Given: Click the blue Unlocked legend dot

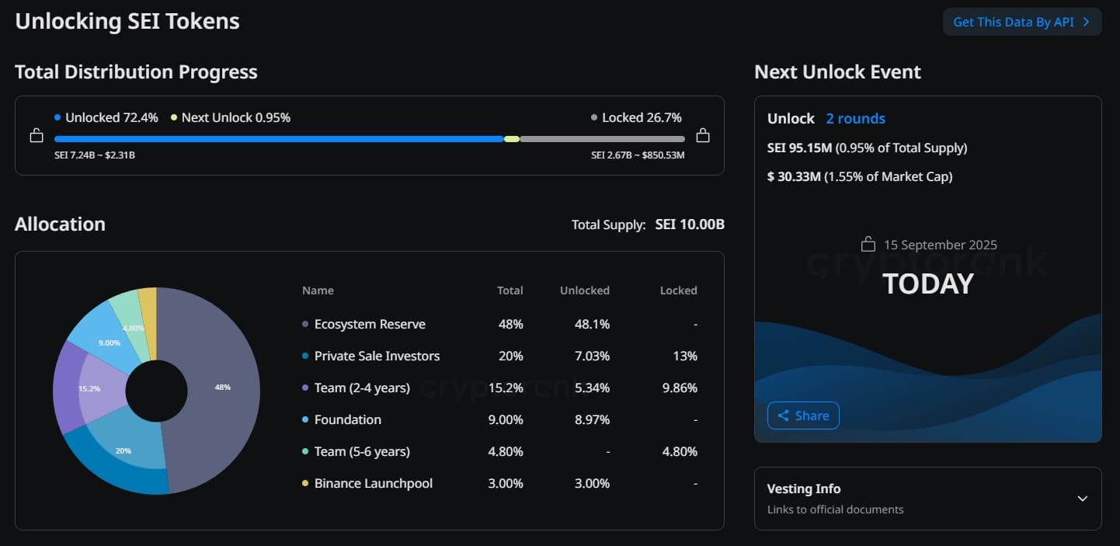Looking at the screenshot, I should [57, 117].
